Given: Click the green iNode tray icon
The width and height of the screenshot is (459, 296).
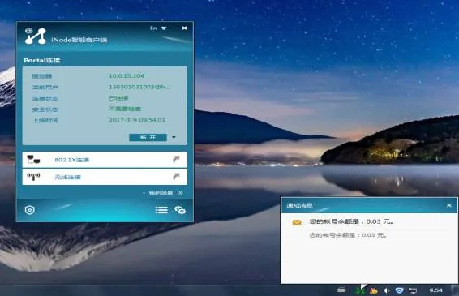Looking at the screenshot, I should 360,290.
